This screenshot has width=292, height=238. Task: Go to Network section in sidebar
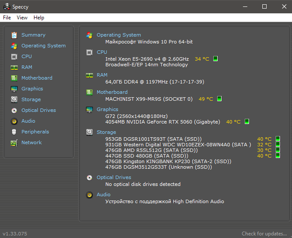(x=32, y=142)
